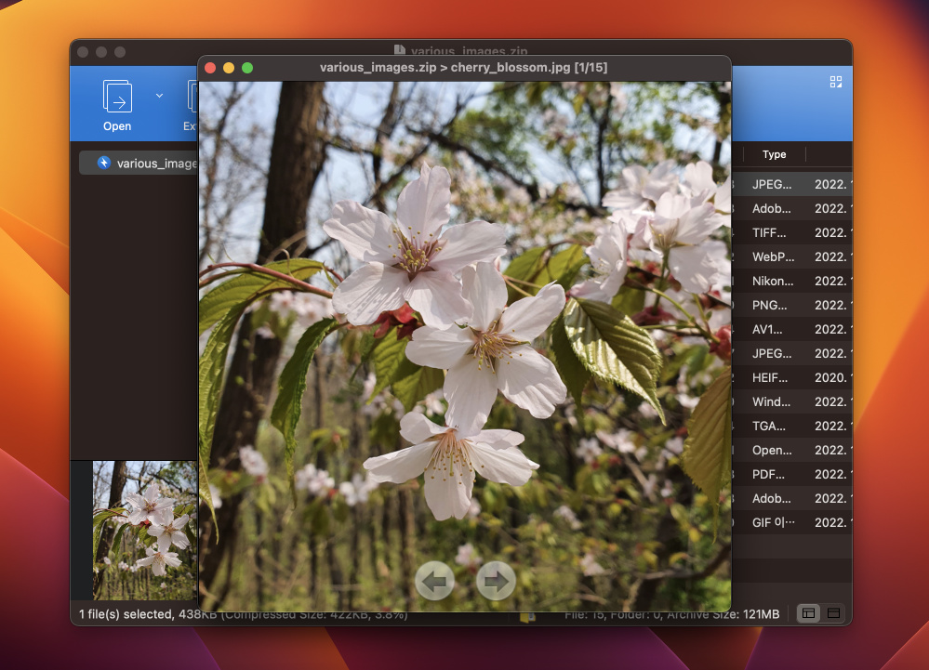Switch to the split-pane layout toggle

tap(808, 613)
